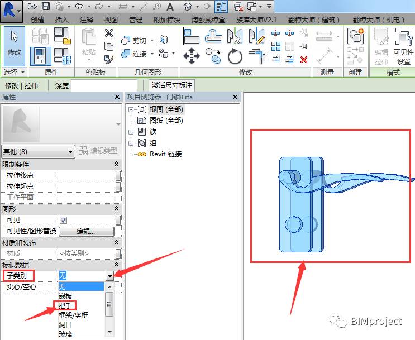Viewport: 415px width, 340px height.
Task: Open the Join geometry dropdown
Action: (152, 54)
